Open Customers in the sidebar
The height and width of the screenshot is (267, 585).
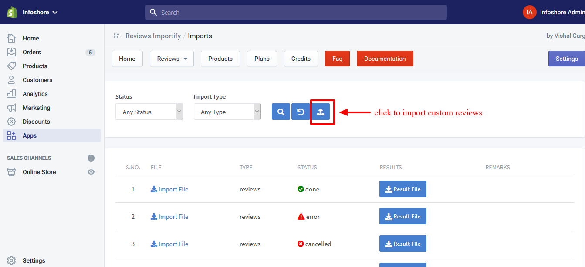point(37,80)
